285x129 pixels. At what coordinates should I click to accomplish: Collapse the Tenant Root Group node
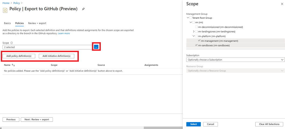click(x=188, y=18)
